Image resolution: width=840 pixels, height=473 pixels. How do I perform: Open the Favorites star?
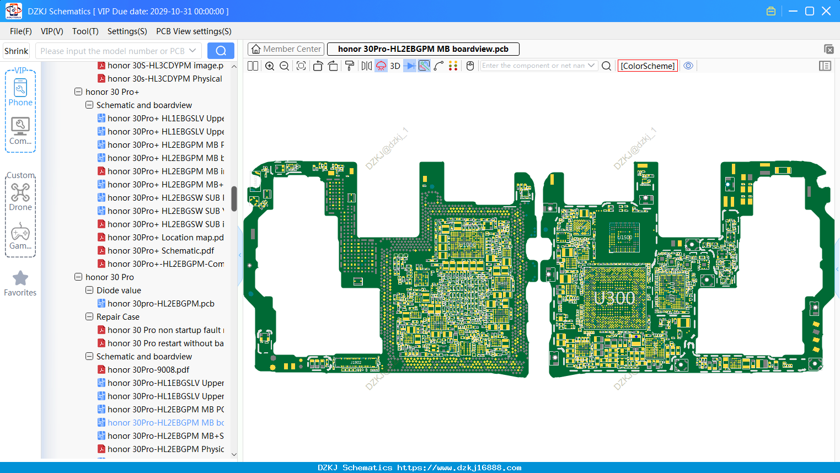pos(20,284)
